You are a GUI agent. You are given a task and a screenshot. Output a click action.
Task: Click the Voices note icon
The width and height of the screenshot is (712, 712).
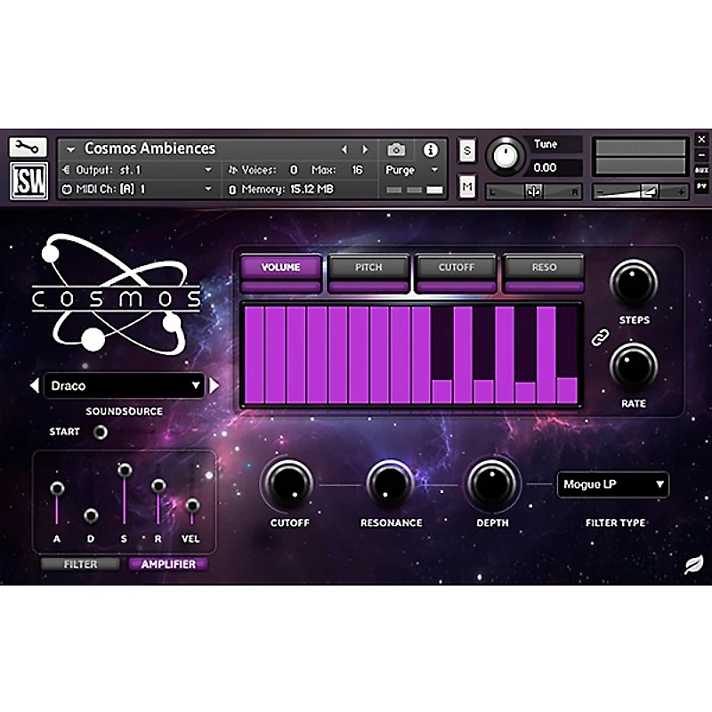coord(232,170)
